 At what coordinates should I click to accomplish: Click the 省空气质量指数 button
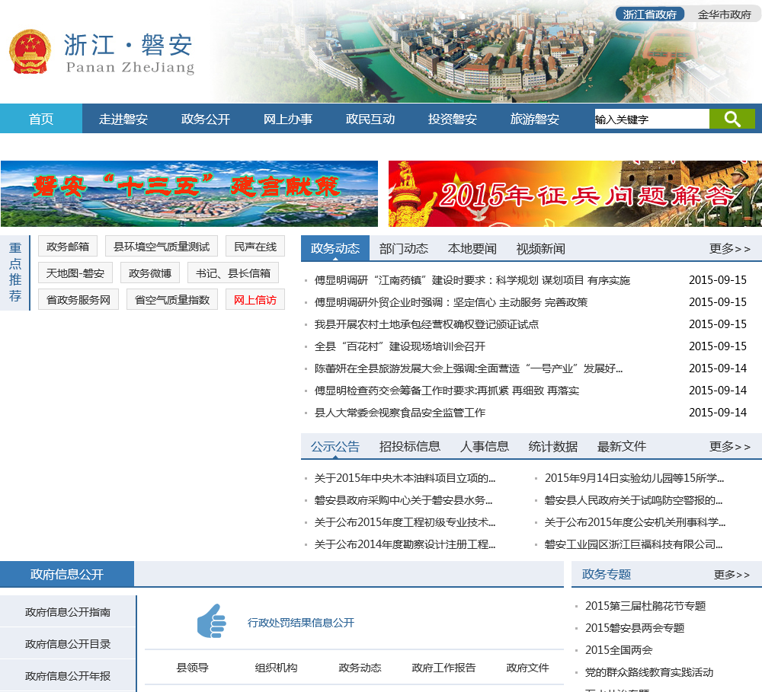(x=172, y=300)
